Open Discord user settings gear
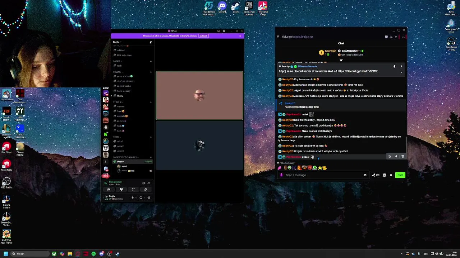 point(149,197)
